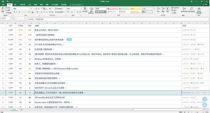Toggle Bold formatting button
The width and height of the screenshot is (210, 113).
[15, 12]
